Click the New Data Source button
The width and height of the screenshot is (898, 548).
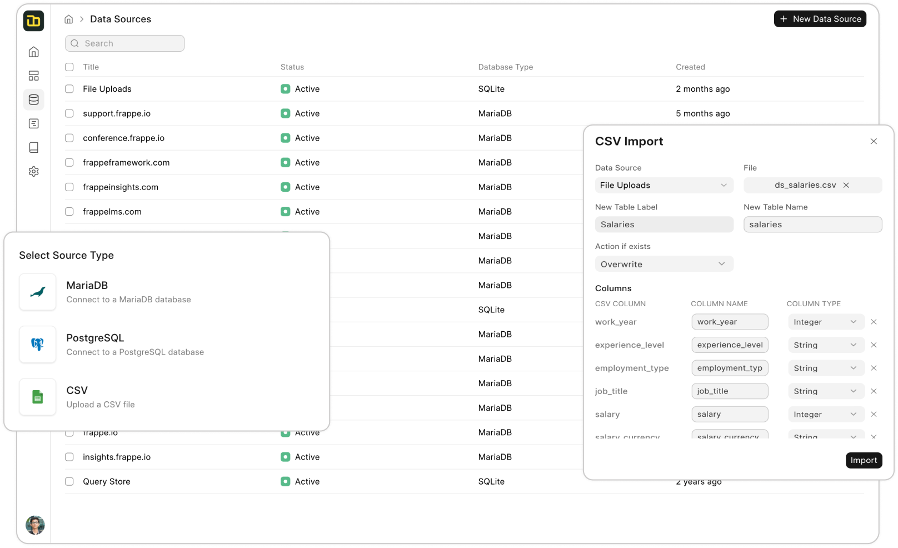click(x=820, y=19)
